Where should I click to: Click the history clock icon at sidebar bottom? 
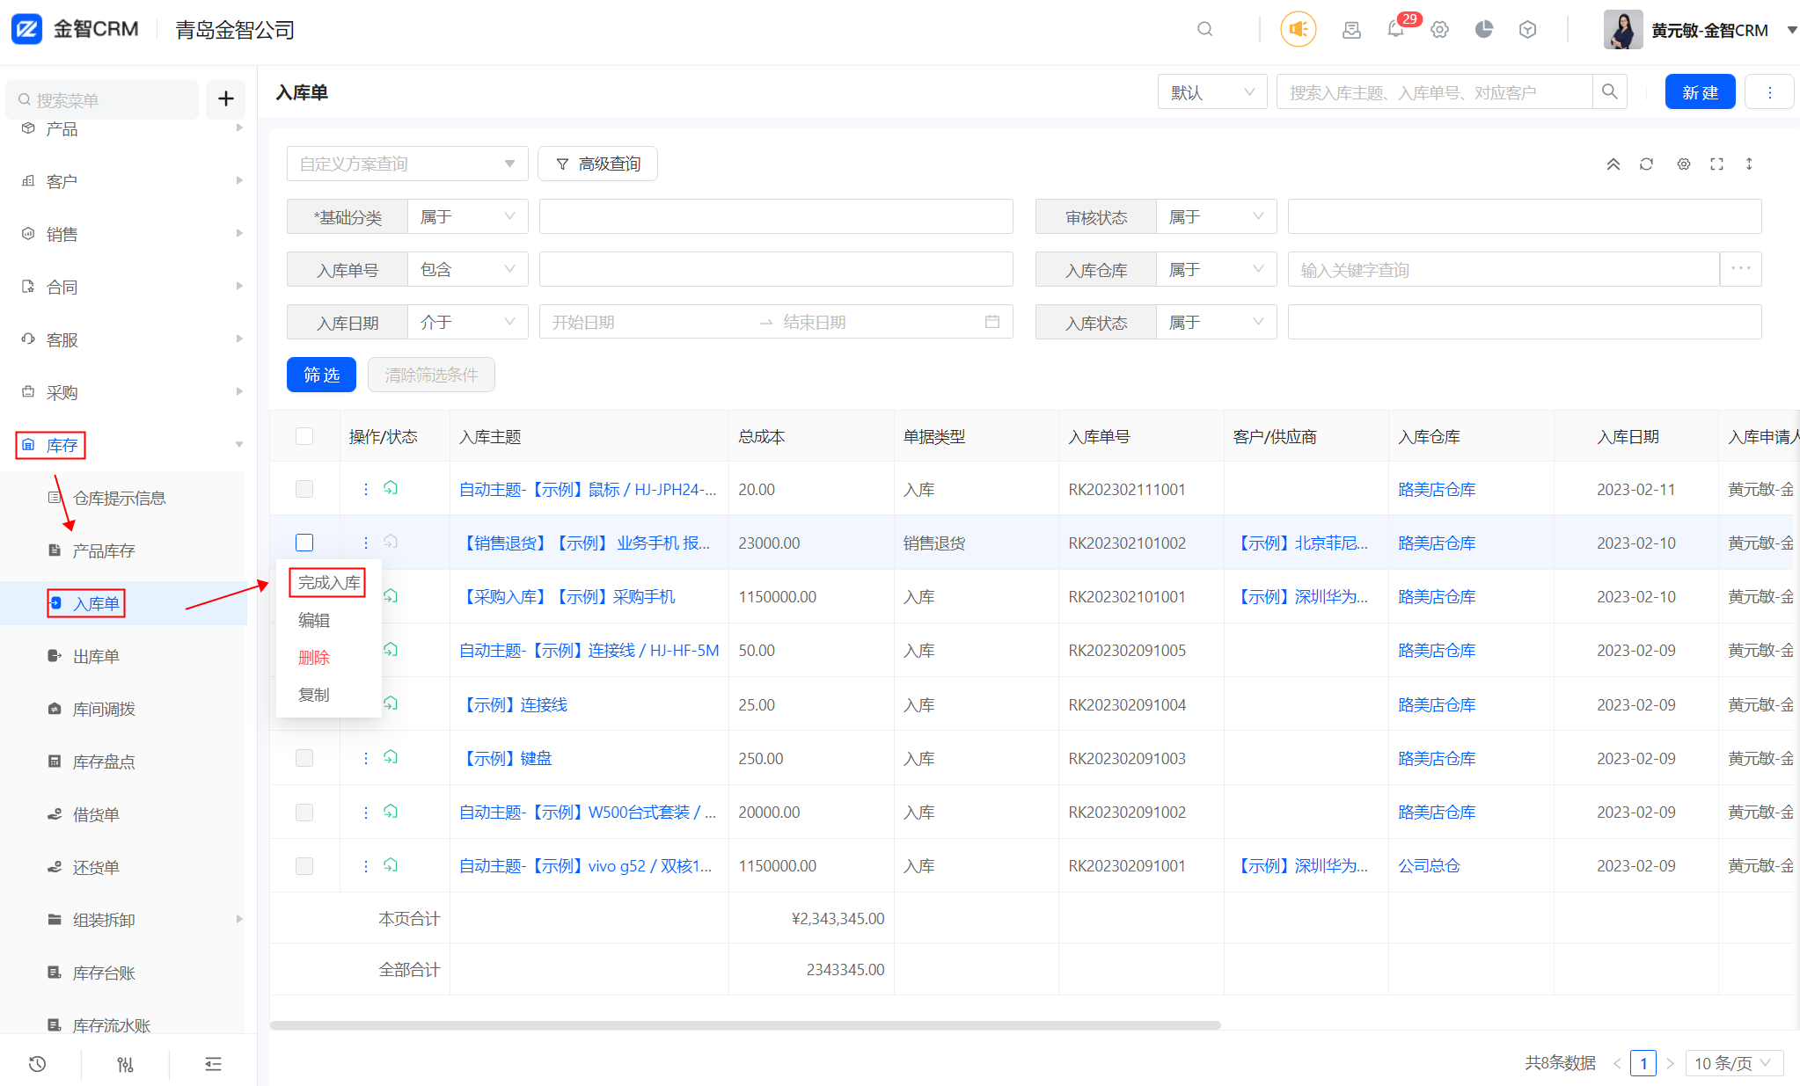tap(37, 1064)
